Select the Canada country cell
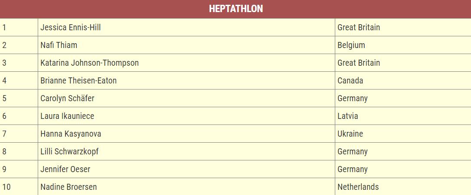Image resolution: width=471 pixels, height=195 pixels. pyautogui.click(x=403, y=80)
